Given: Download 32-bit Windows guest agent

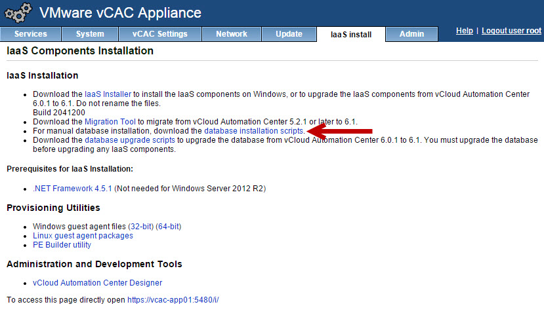Looking at the screenshot, I should [140, 227].
